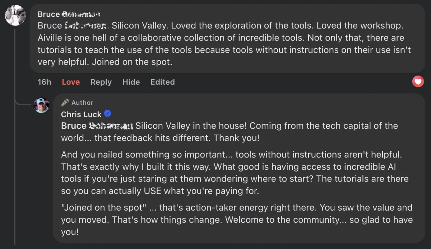Click the blue verified checkmark badge

107,114
